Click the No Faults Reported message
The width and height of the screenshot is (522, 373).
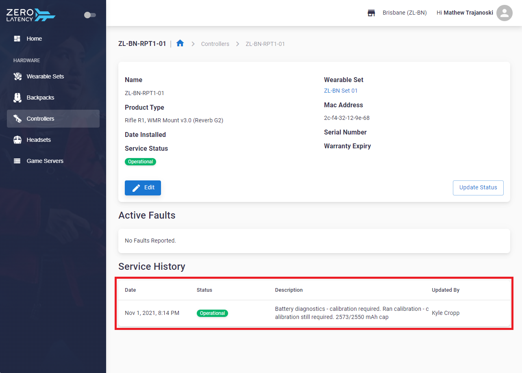click(150, 241)
